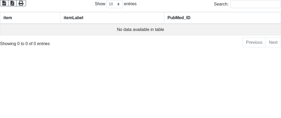Image resolution: width=281 pixels, height=118 pixels.
Task: Go to the Previous page
Action: [x=254, y=42]
